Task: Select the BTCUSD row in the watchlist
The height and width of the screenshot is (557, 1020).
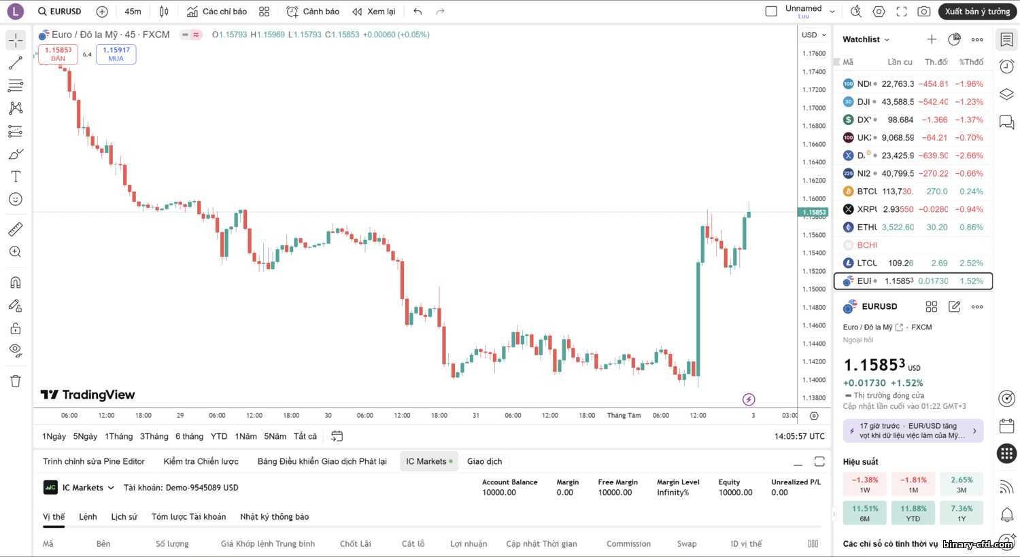Action: pyautogui.click(x=913, y=192)
